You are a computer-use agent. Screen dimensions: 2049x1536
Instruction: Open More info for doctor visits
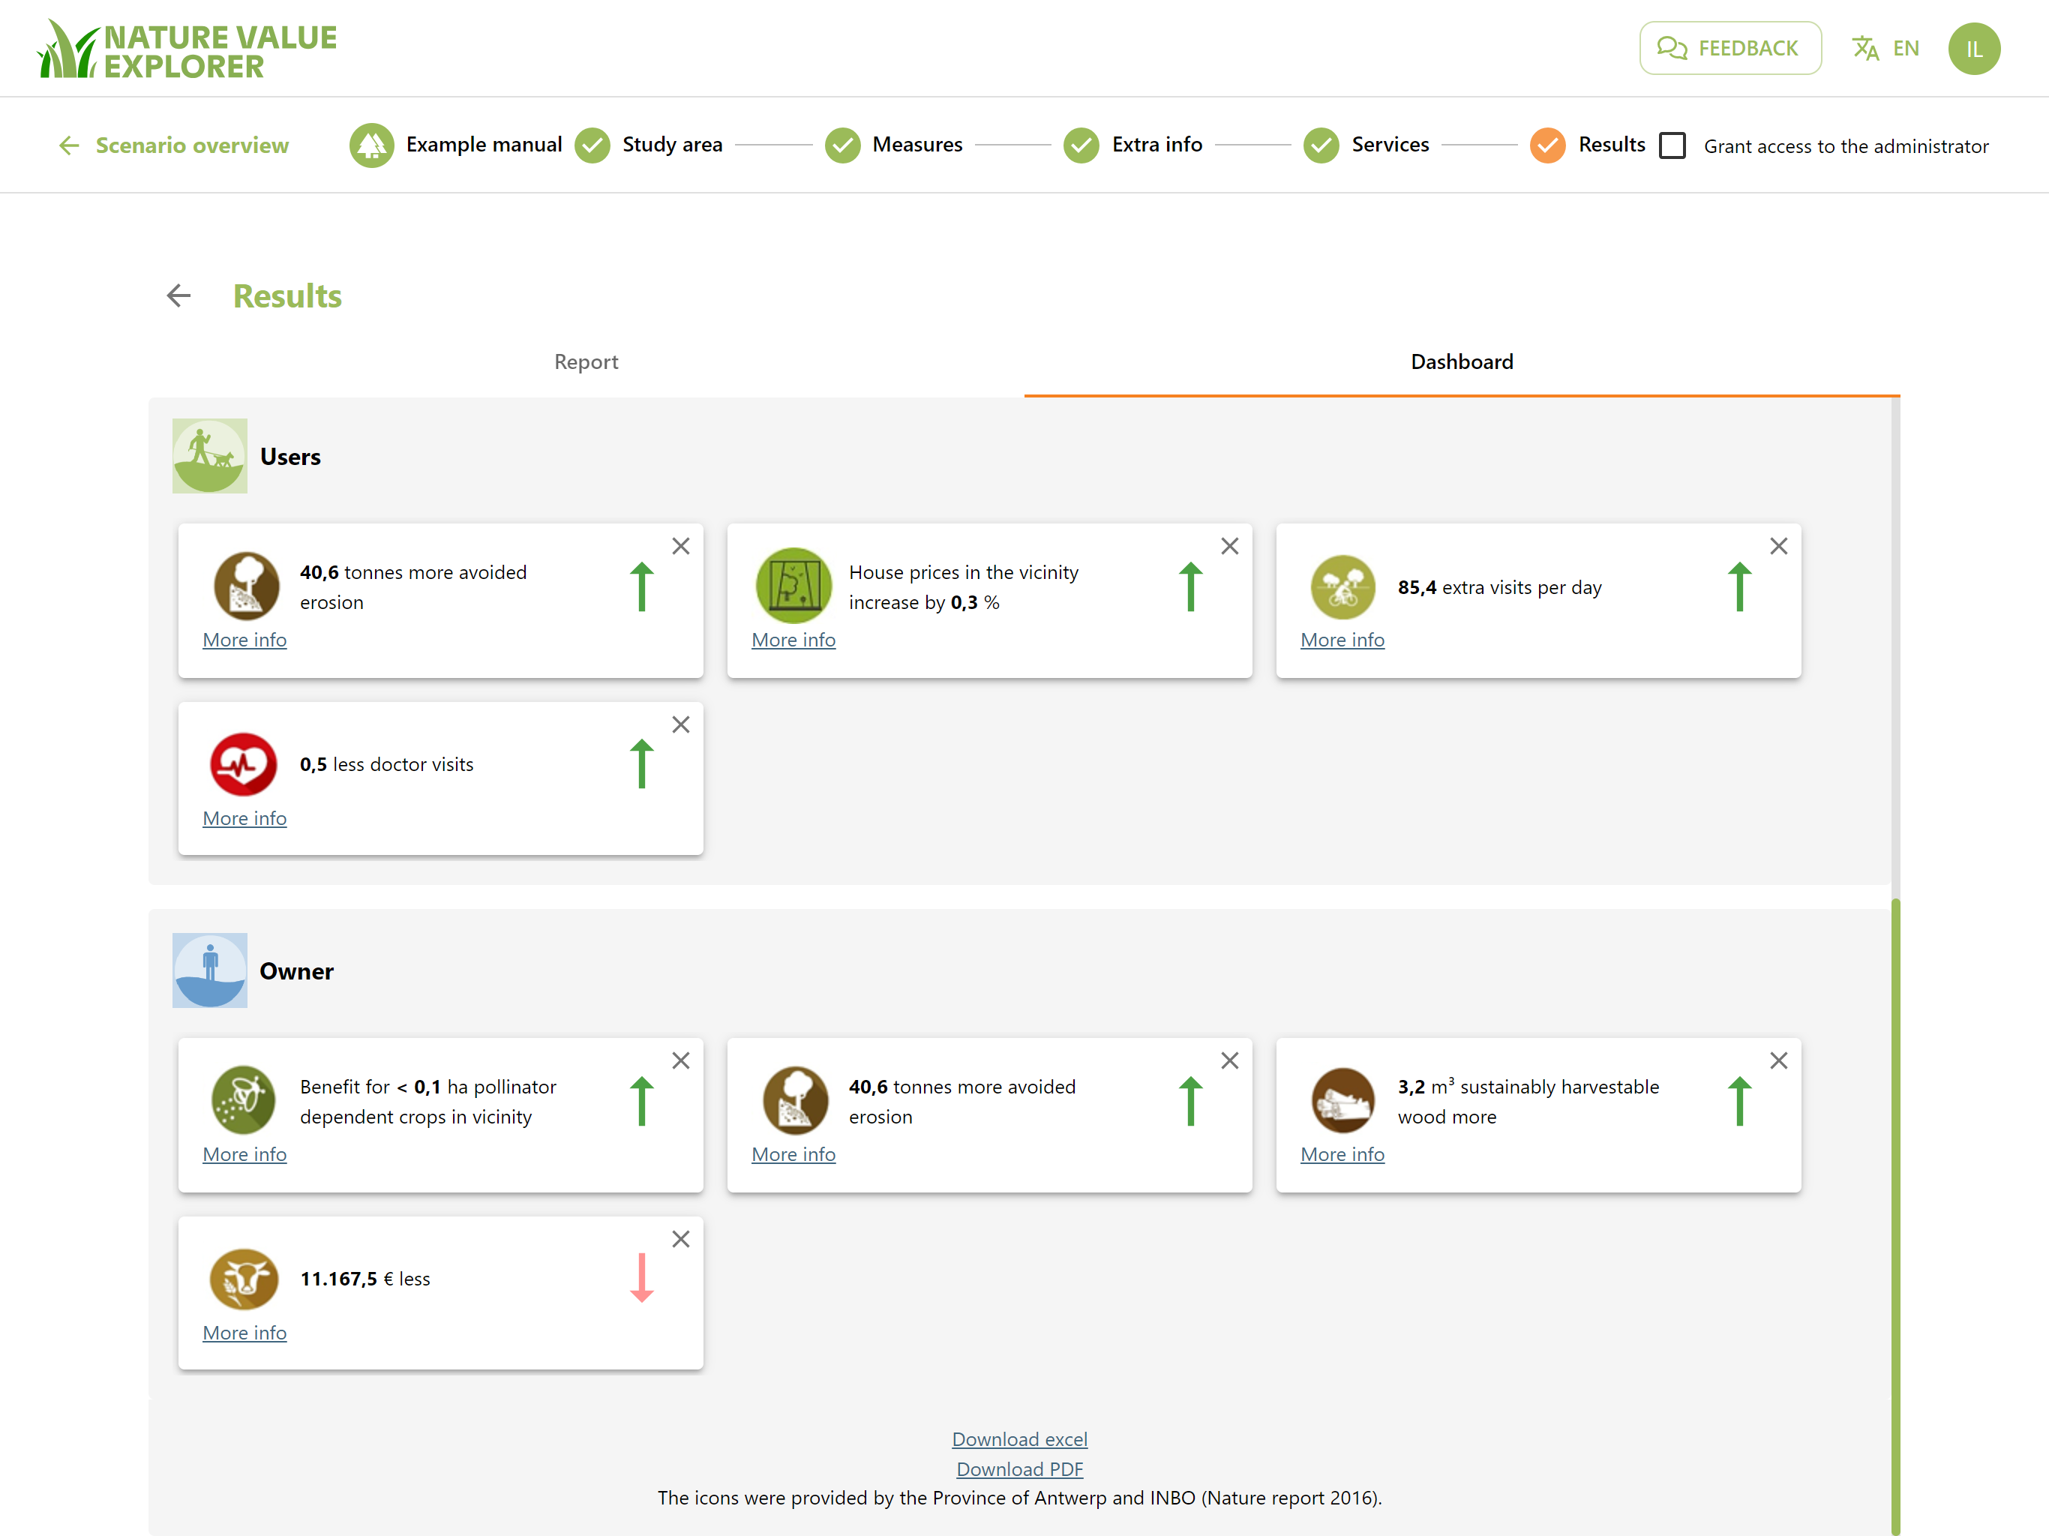click(x=244, y=818)
